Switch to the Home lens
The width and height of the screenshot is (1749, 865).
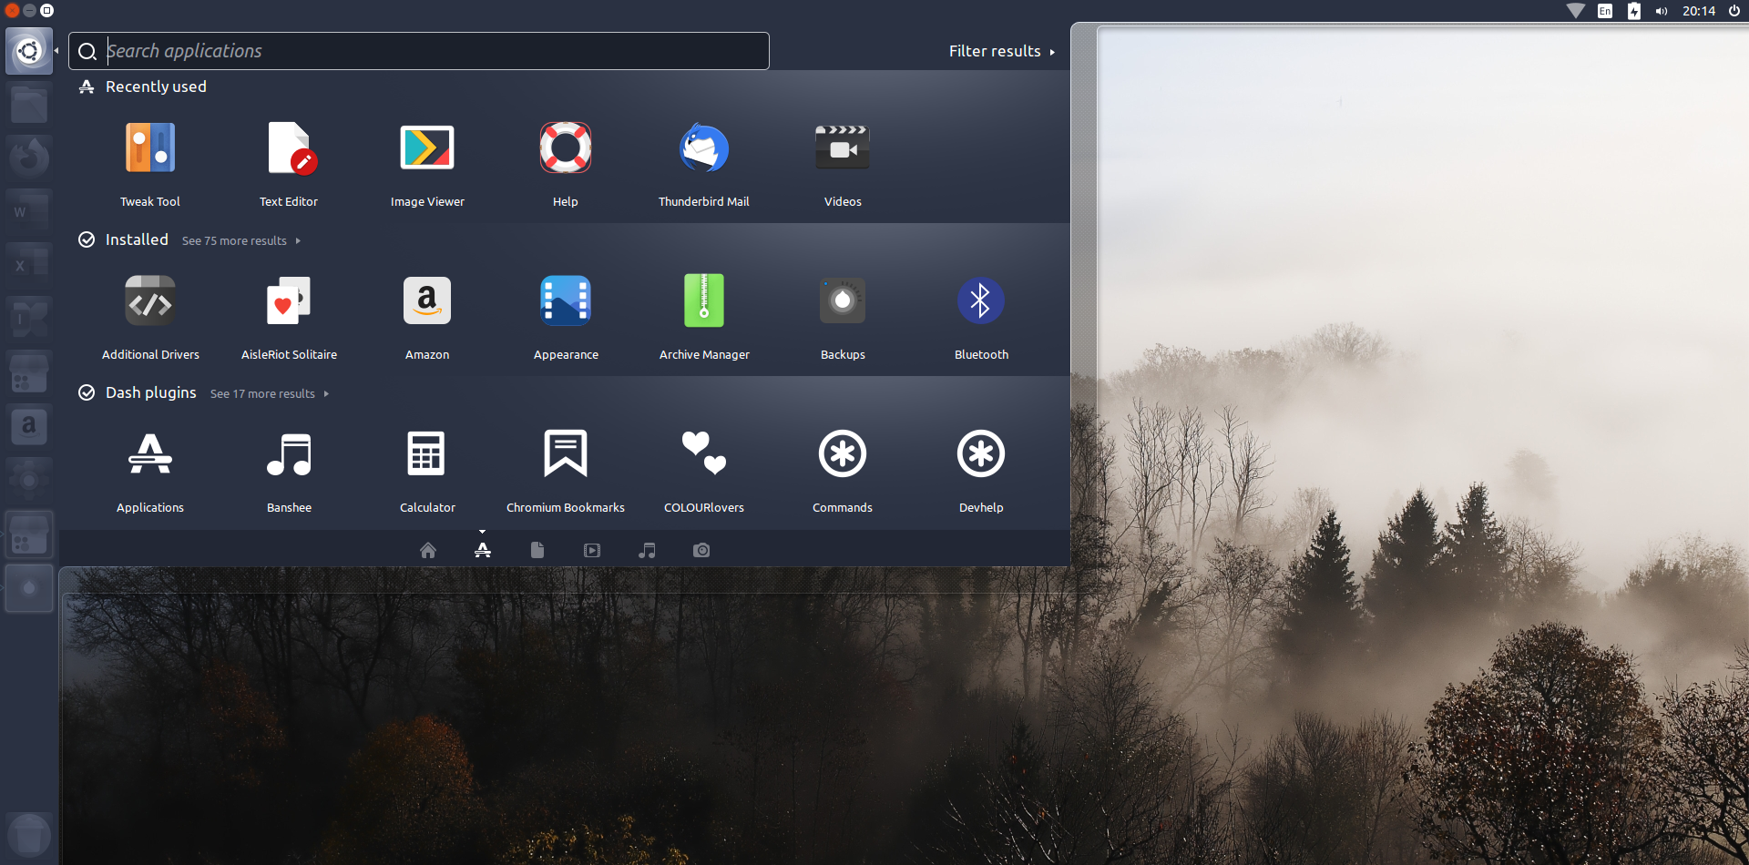click(428, 550)
